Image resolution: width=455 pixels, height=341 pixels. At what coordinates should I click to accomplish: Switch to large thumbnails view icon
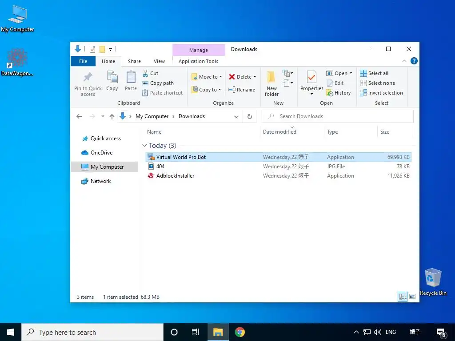tap(412, 297)
